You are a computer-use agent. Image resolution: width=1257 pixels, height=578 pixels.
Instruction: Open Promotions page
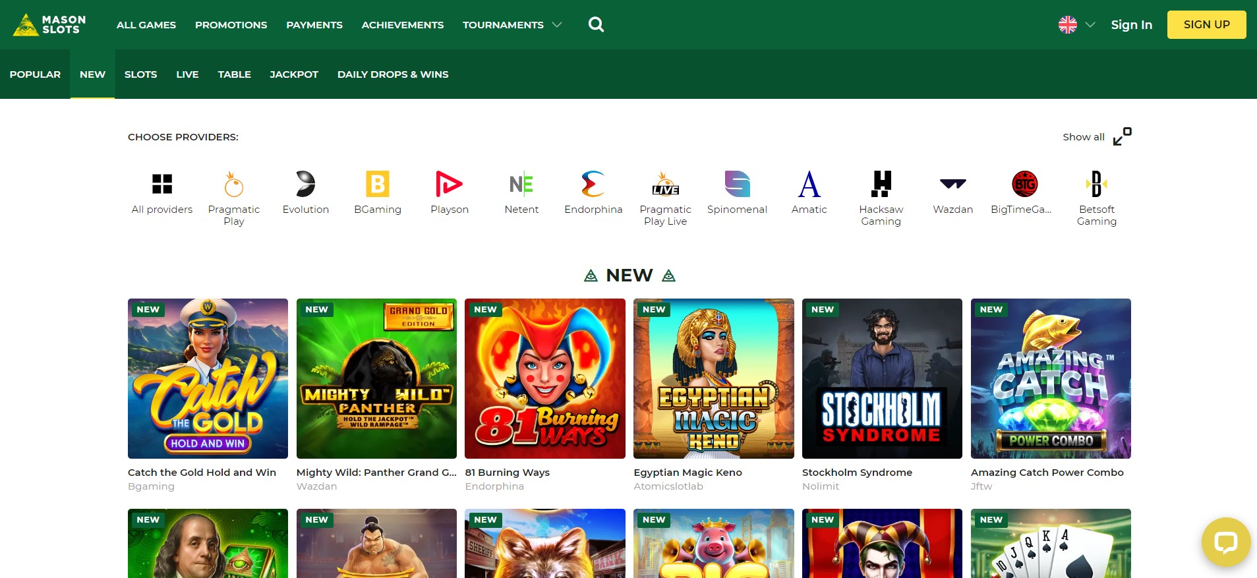coord(231,25)
